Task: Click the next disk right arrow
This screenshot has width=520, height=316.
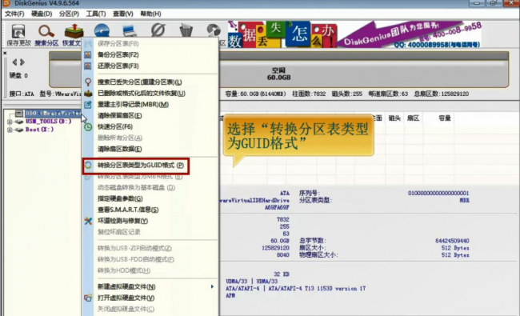Action: [22, 62]
